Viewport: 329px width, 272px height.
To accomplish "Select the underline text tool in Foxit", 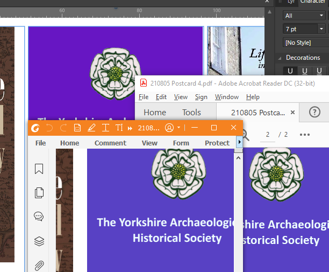I will [105, 128].
